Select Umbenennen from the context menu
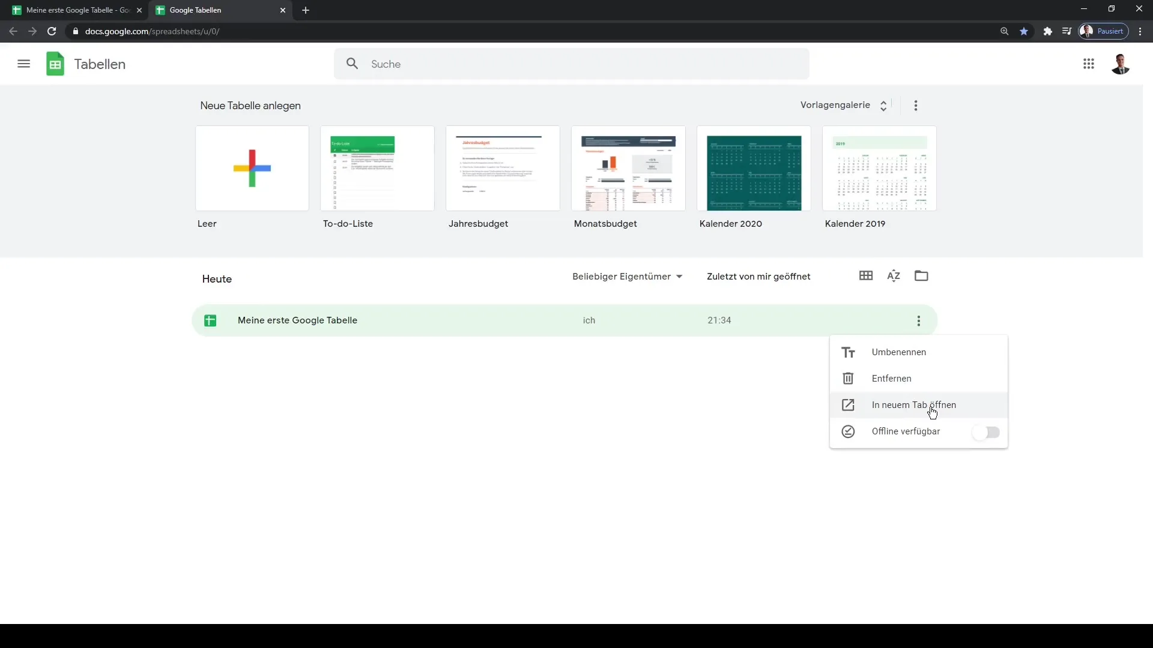1153x648 pixels. click(918, 352)
